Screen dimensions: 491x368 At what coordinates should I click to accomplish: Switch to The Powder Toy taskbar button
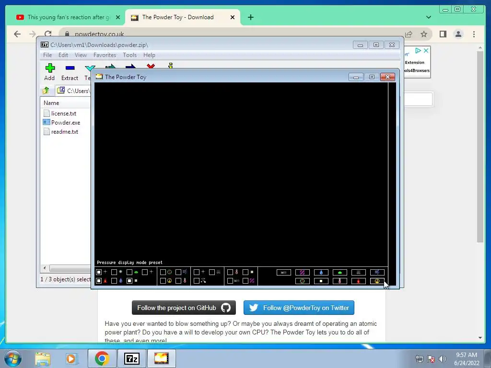tap(161, 358)
